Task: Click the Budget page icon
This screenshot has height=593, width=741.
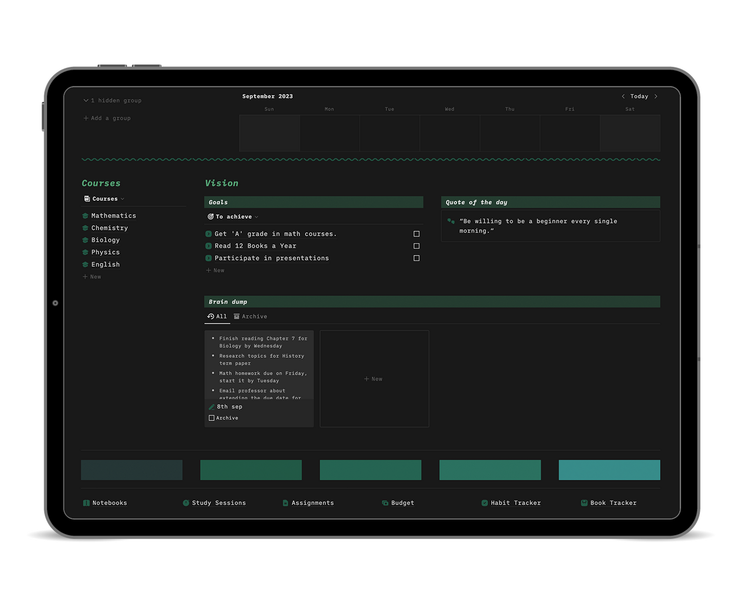Action: (x=385, y=503)
